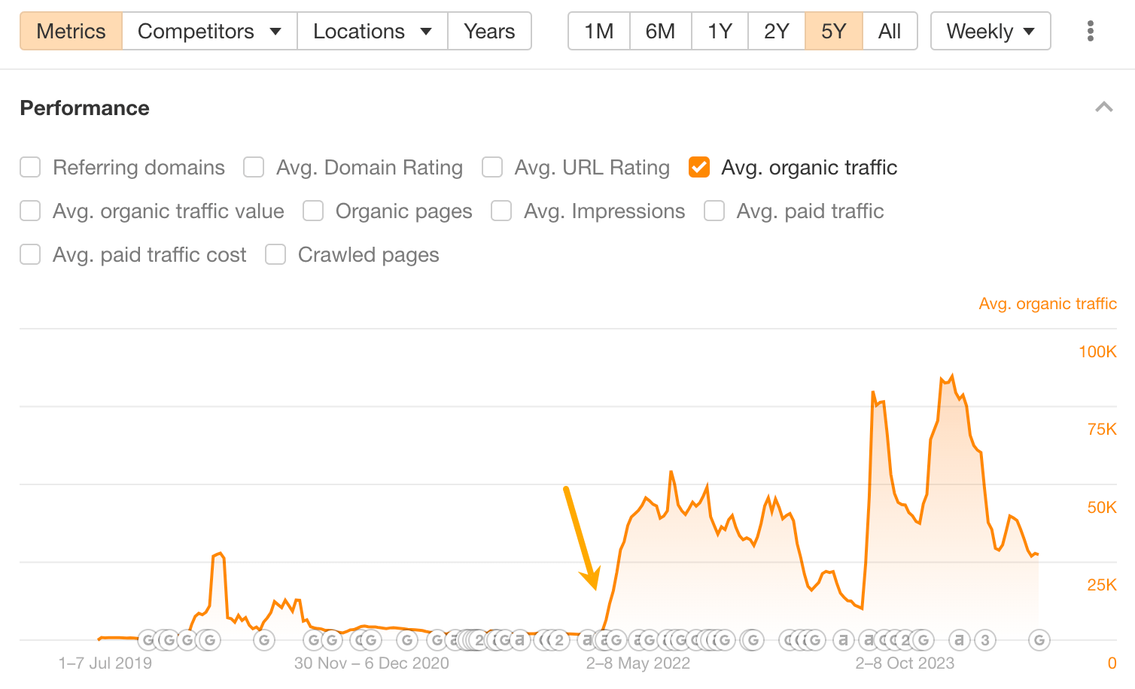Uncheck Avg. organic traffic metric
The image size is (1135, 689).
pyautogui.click(x=699, y=167)
